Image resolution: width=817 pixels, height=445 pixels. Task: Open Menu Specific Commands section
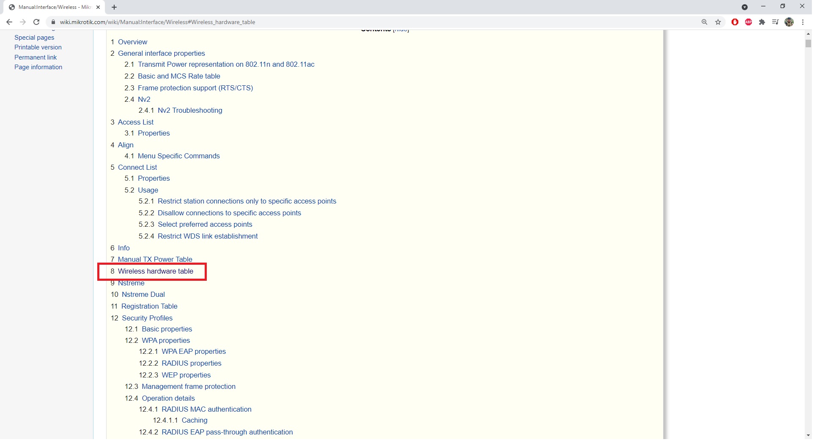pyautogui.click(x=180, y=156)
